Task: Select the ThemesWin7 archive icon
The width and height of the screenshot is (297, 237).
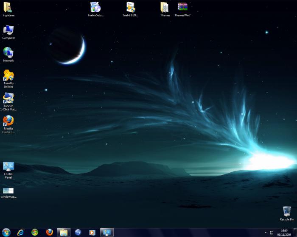Action: [182, 9]
